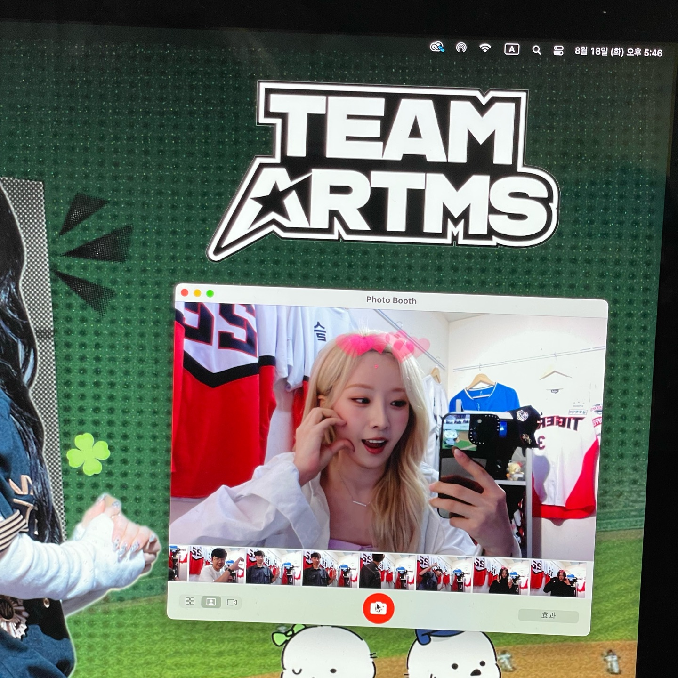Select thumbnail of person raising arm overhead

pyautogui.click(x=444, y=573)
